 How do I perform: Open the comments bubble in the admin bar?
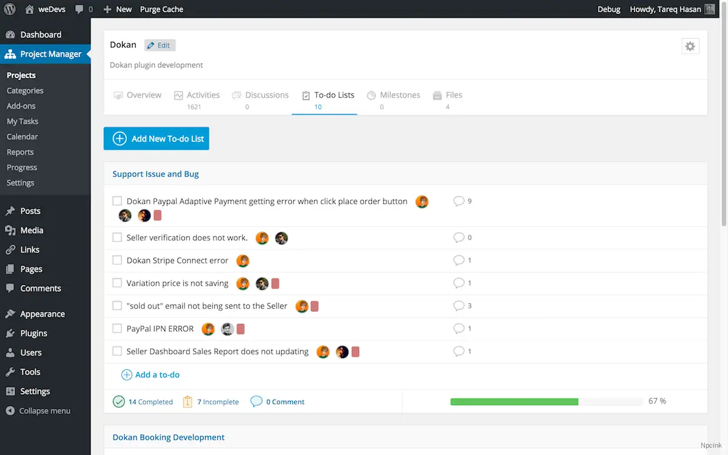pyautogui.click(x=79, y=8)
